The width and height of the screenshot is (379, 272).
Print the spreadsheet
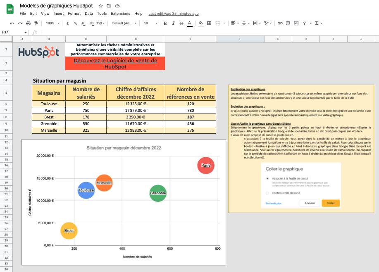28,24
